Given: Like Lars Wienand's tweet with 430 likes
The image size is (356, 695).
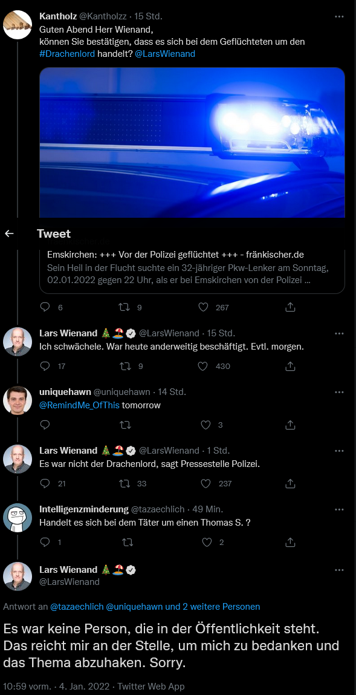Looking at the screenshot, I should [203, 366].
